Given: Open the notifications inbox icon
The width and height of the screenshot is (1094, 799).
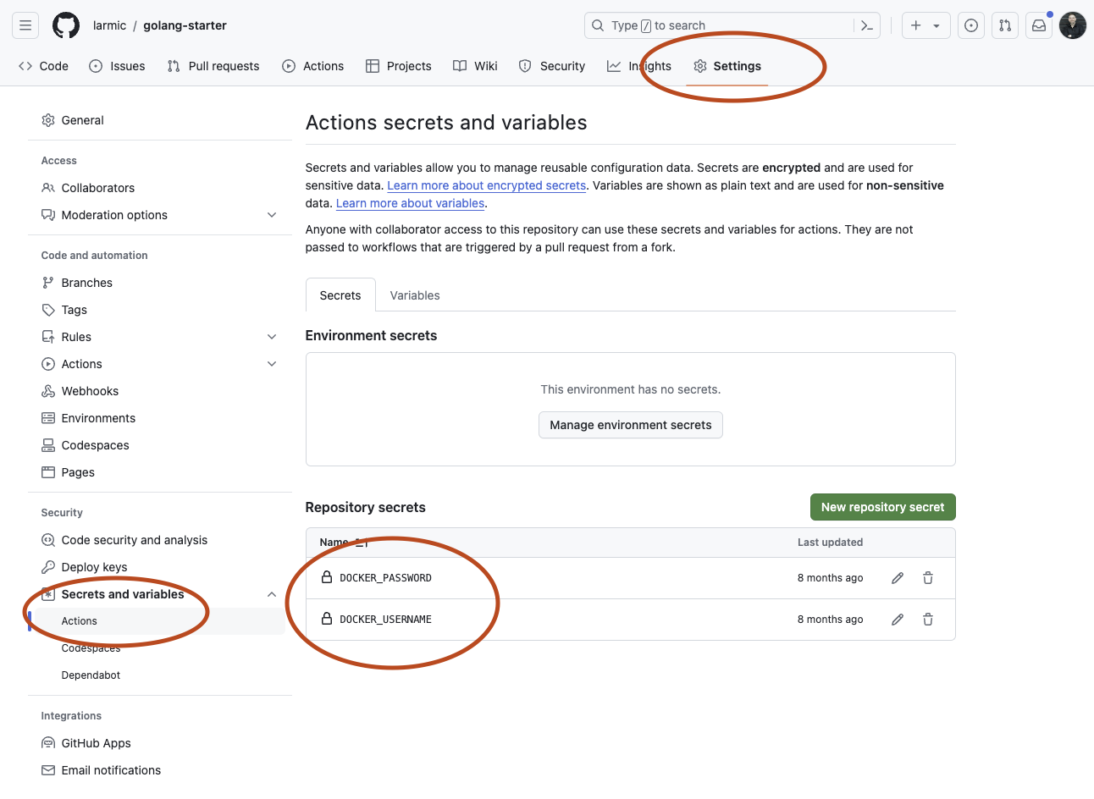Looking at the screenshot, I should click(x=1039, y=25).
